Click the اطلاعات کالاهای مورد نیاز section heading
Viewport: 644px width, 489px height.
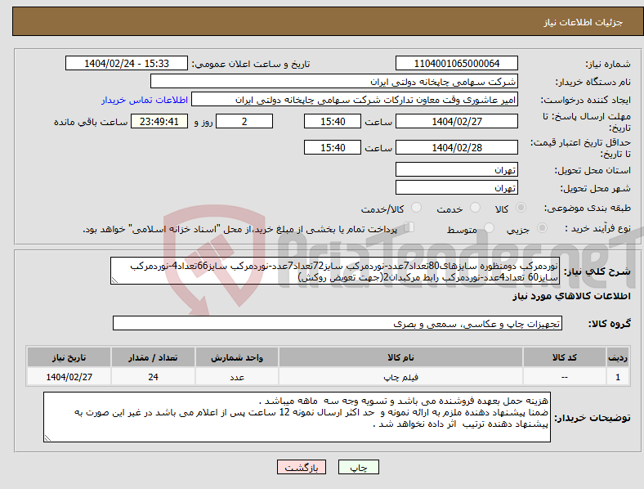pyautogui.click(x=571, y=296)
